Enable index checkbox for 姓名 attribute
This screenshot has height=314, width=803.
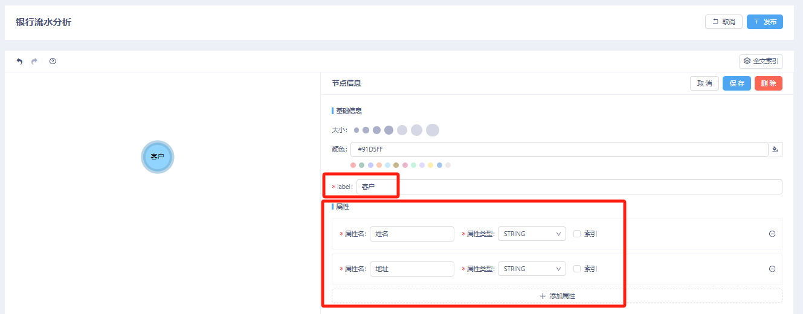[x=577, y=234]
